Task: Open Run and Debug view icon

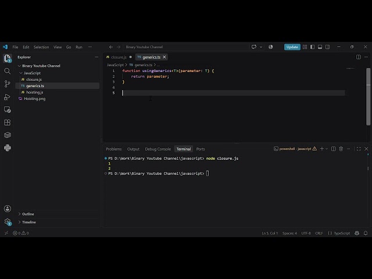Action: pyautogui.click(x=8, y=97)
